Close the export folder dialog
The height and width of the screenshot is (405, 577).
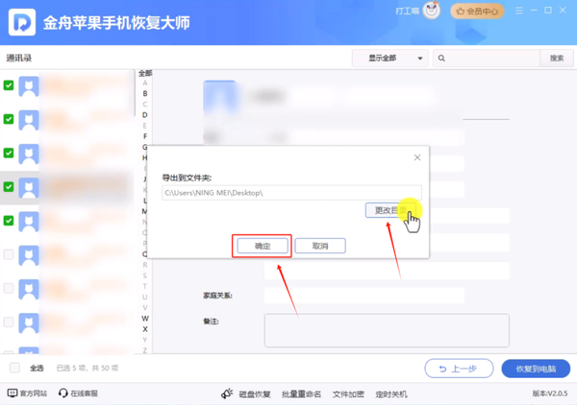click(417, 157)
